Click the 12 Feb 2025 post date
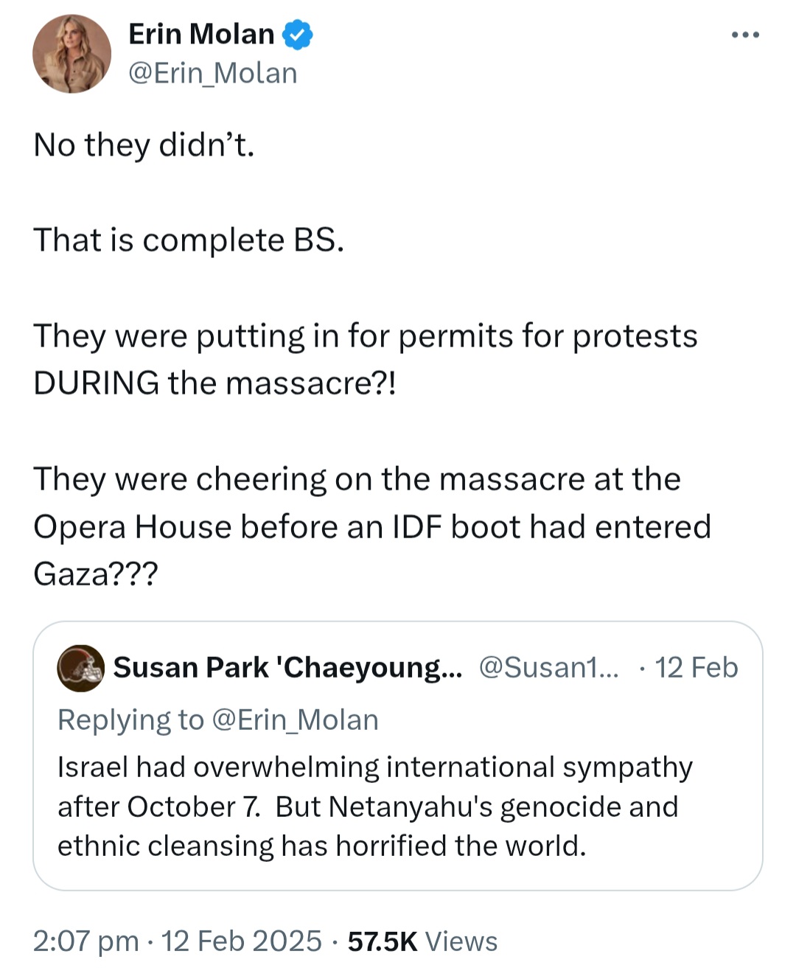This screenshot has height=968, width=796. pos(241,941)
